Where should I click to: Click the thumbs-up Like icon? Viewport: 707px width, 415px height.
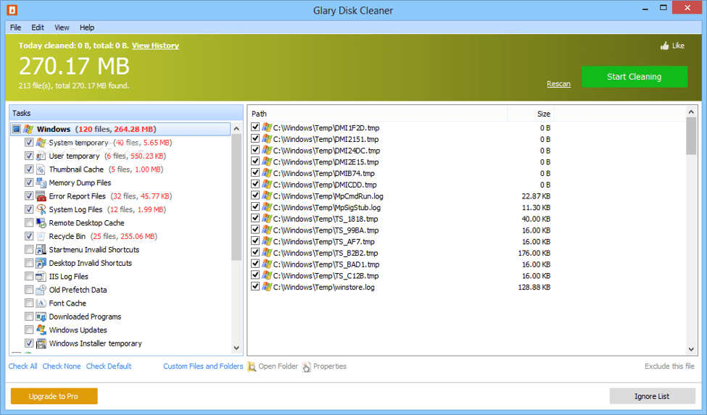point(664,46)
